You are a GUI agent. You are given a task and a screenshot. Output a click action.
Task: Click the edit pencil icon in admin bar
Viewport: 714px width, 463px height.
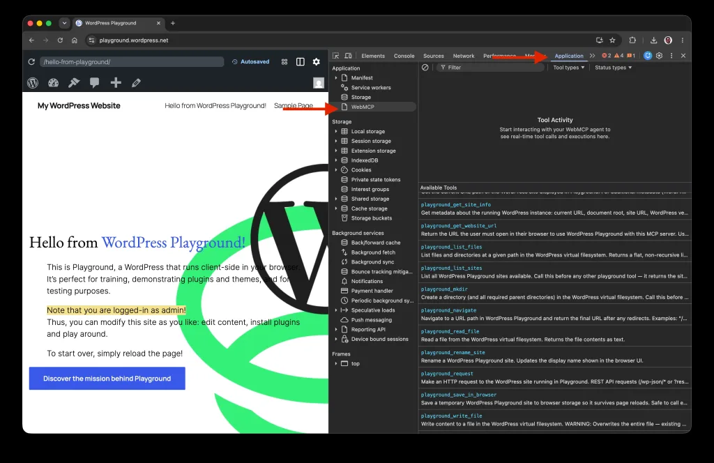[x=136, y=83]
